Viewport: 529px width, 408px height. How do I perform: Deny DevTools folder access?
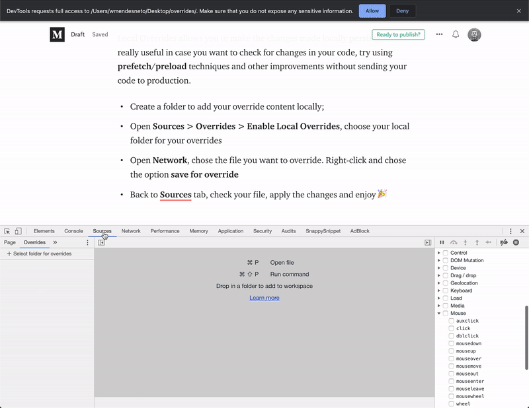tap(402, 11)
